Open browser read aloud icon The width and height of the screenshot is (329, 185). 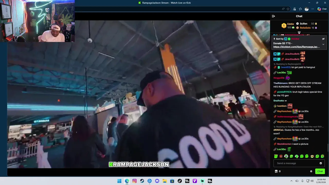pyautogui.click(x=283, y=9)
